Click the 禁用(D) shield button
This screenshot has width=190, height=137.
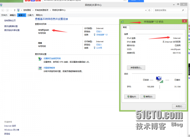[148, 97]
